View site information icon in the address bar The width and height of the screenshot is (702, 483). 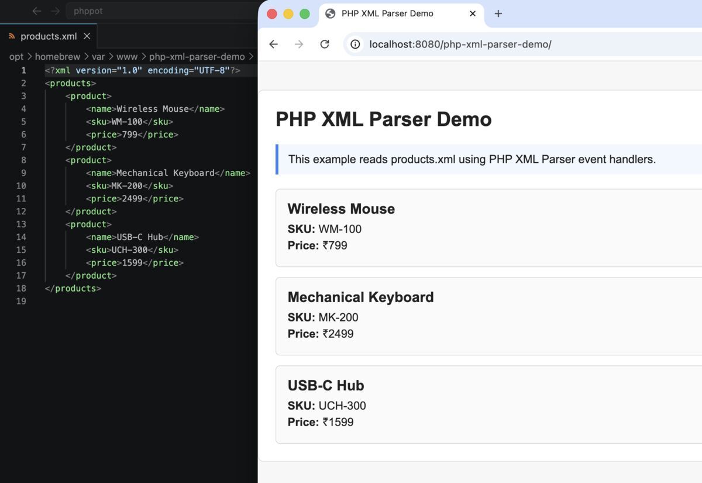pos(355,44)
